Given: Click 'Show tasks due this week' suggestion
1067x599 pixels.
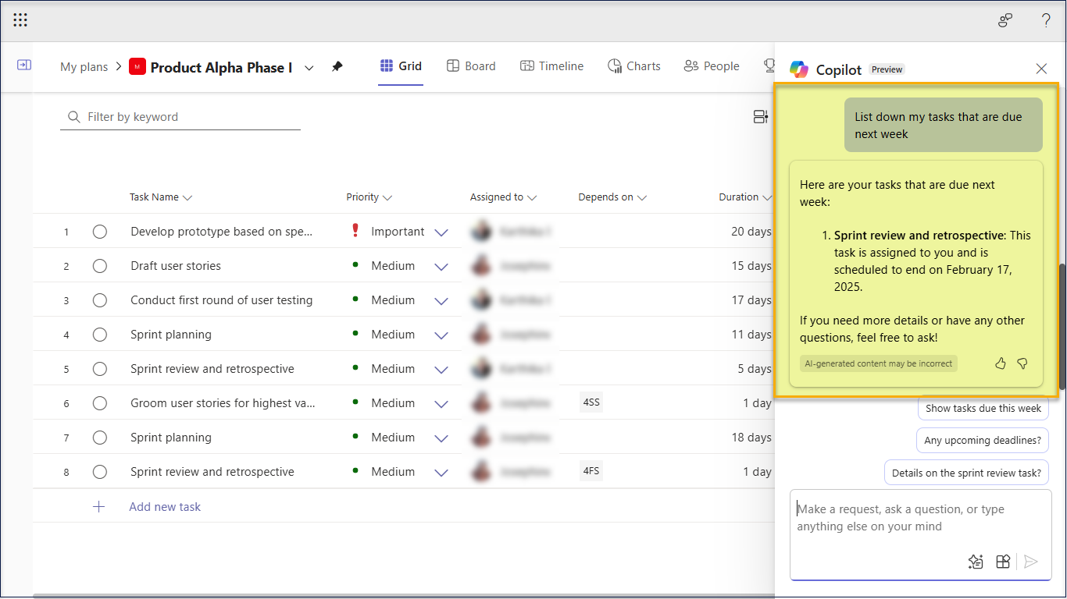Looking at the screenshot, I should (x=983, y=408).
